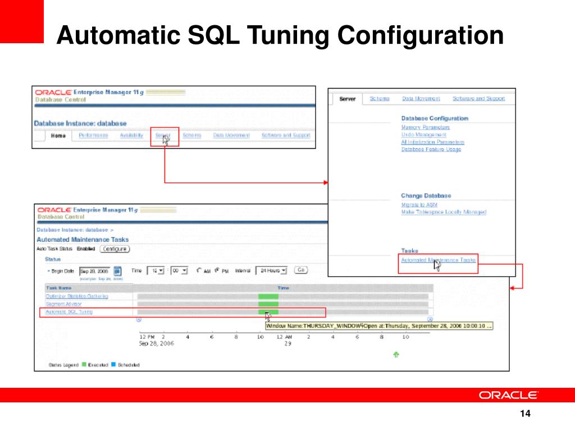Image resolution: width=575 pixels, height=431 pixels.
Task: Open Optimizer Statistics Gathering task link
Action: point(76,296)
